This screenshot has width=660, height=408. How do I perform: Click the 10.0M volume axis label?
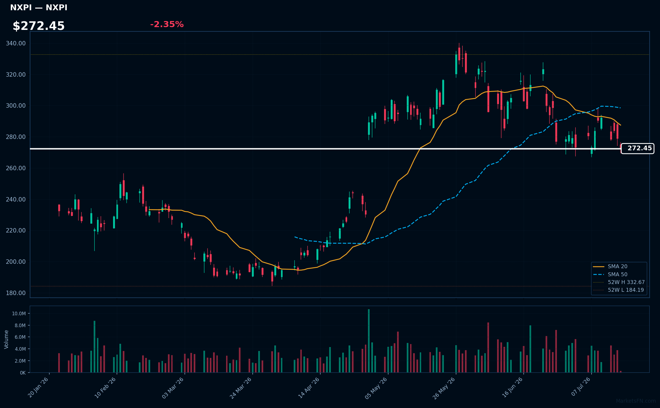click(x=19, y=314)
